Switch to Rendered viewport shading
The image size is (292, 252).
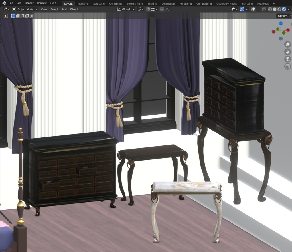click(284, 9)
